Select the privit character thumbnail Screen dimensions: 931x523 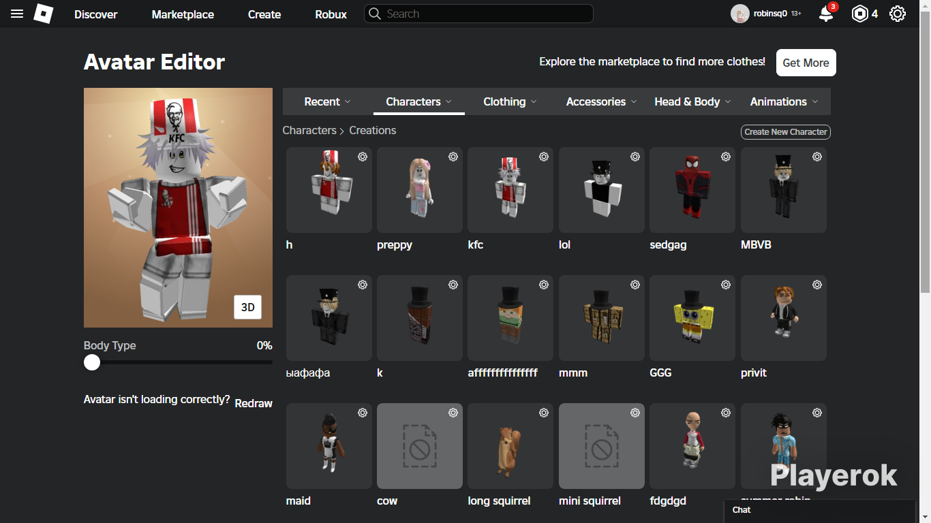pos(784,318)
